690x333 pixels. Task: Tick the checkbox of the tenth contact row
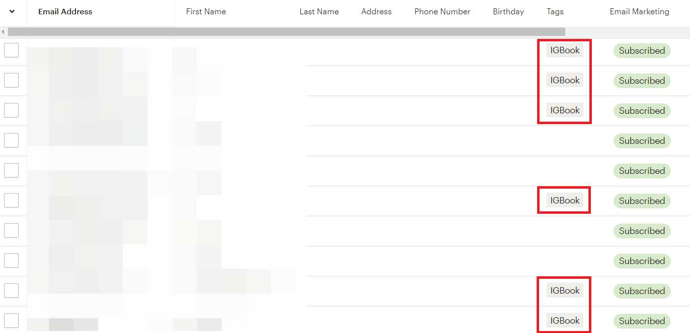(x=11, y=321)
